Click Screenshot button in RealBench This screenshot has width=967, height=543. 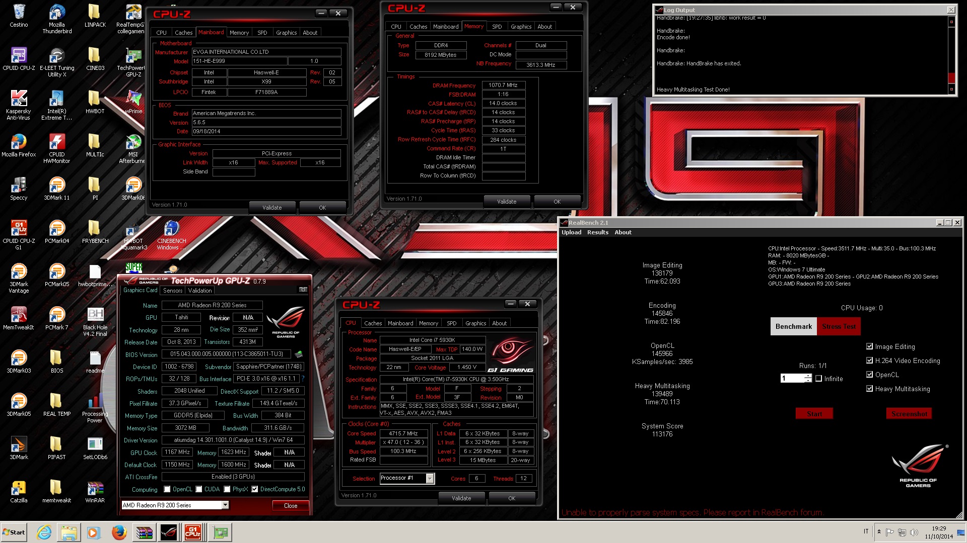click(x=909, y=414)
